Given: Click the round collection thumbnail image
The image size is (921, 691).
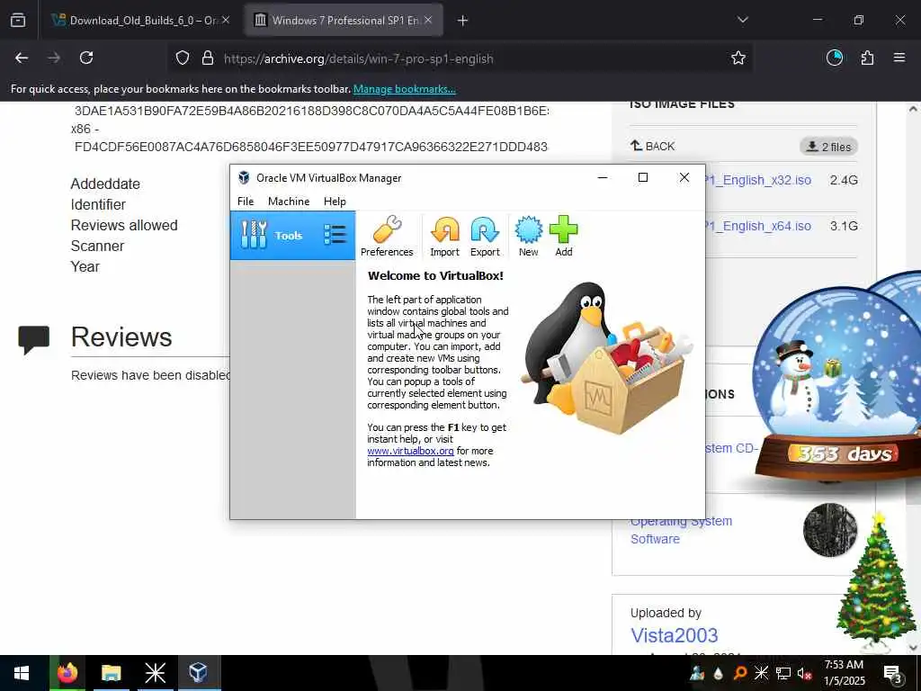Looking at the screenshot, I should [x=829, y=529].
